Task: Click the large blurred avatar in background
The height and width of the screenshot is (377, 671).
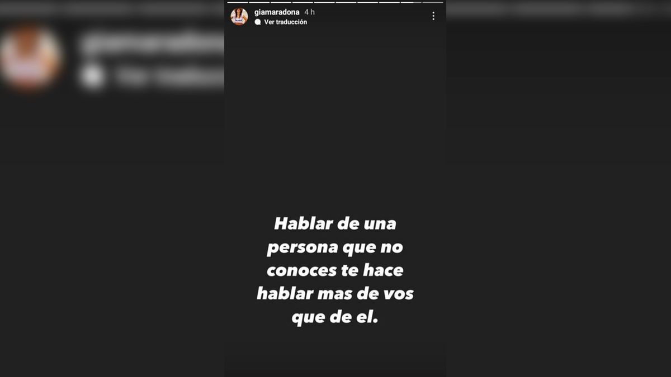Action: (x=30, y=58)
